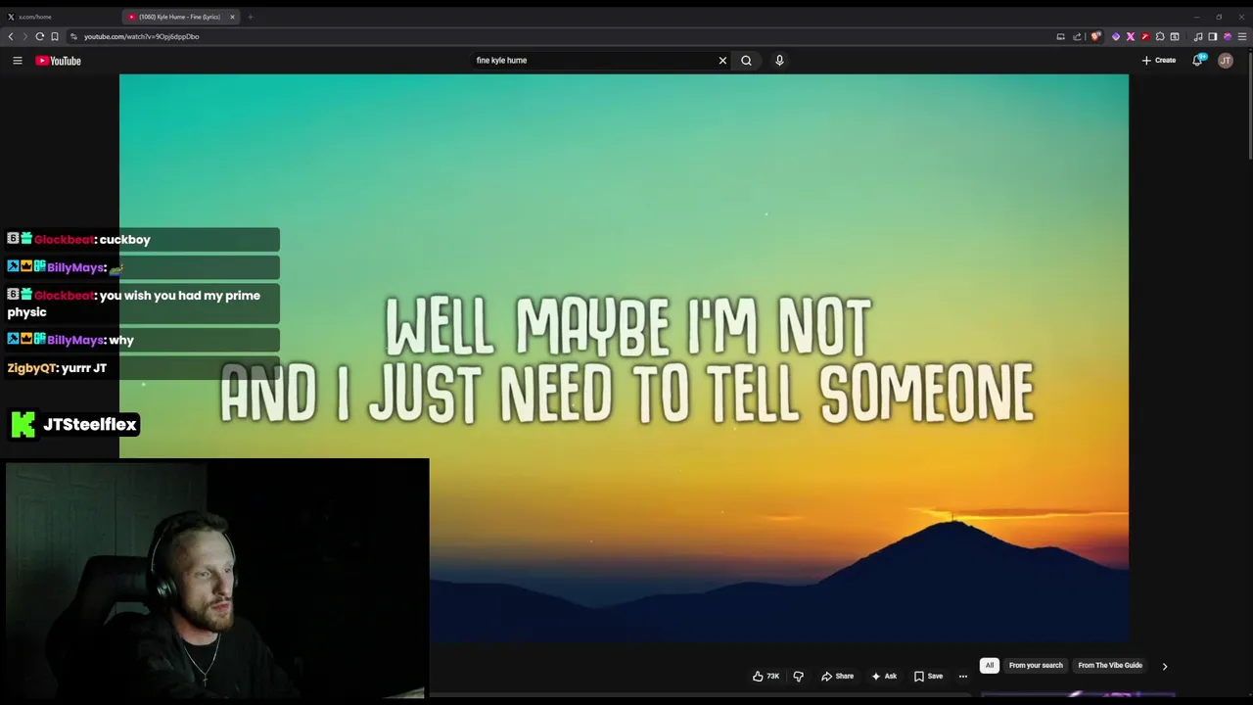
Task: Open the media control music note
Action: (1197, 36)
